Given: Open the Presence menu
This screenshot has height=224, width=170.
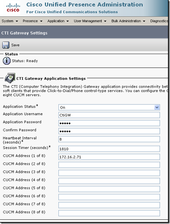Looking at the screenshot, I should pyautogui.click(x=33, y=21).
